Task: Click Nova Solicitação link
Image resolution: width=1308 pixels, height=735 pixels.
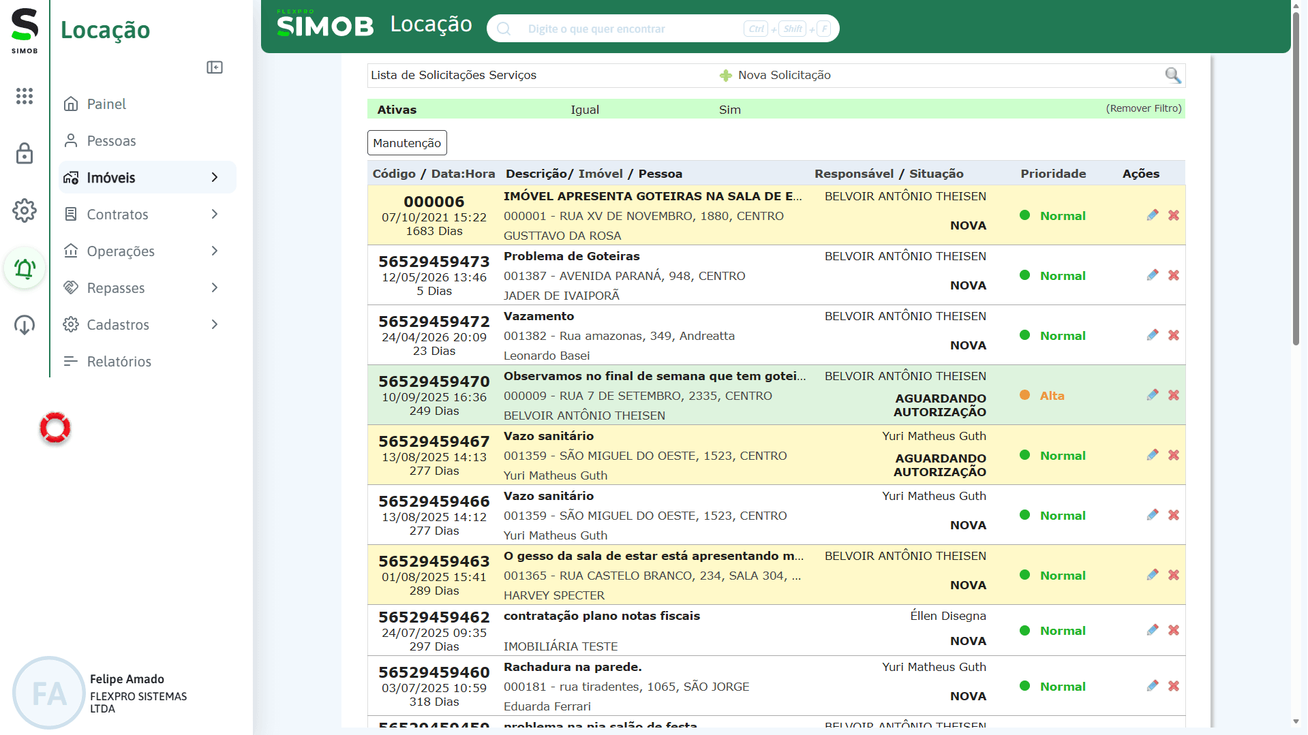Action: (x=784, y=75)
